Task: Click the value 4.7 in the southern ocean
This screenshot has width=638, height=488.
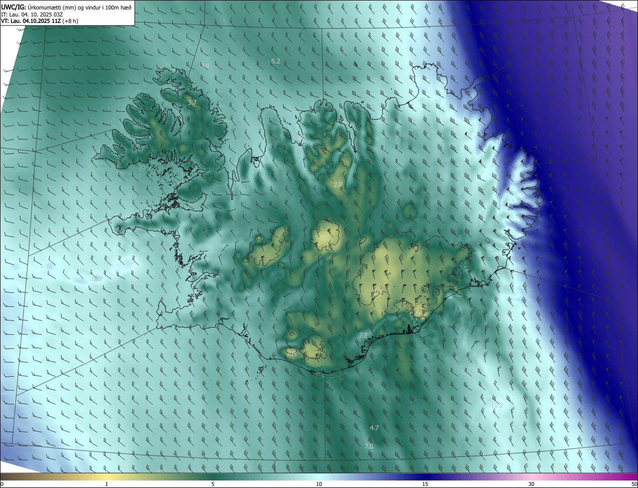Action: 374,428
